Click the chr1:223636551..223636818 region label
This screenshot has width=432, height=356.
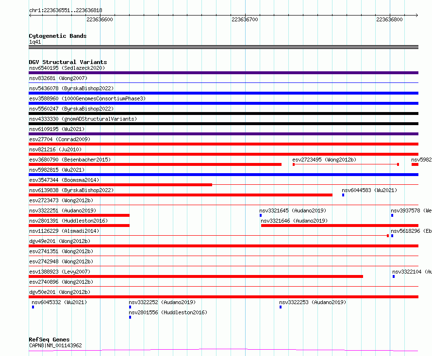(x=66, y=10)
